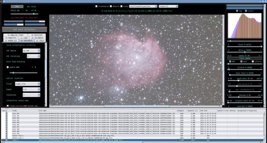Toggle the auto checkbox
Viewport: 267px width, 143px height.
click(241, 62)
